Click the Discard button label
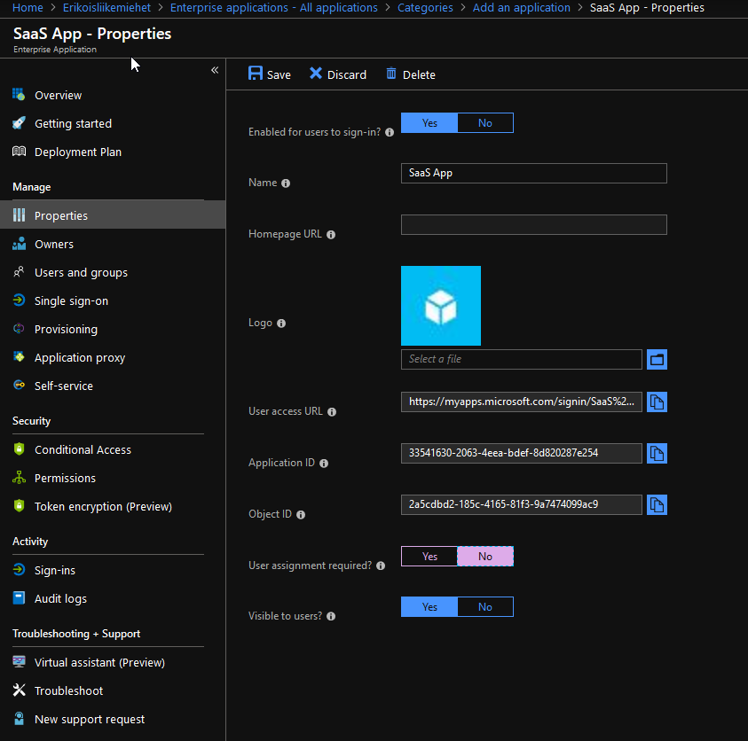The width and height of the screenshot is (748, 741). 347,74
